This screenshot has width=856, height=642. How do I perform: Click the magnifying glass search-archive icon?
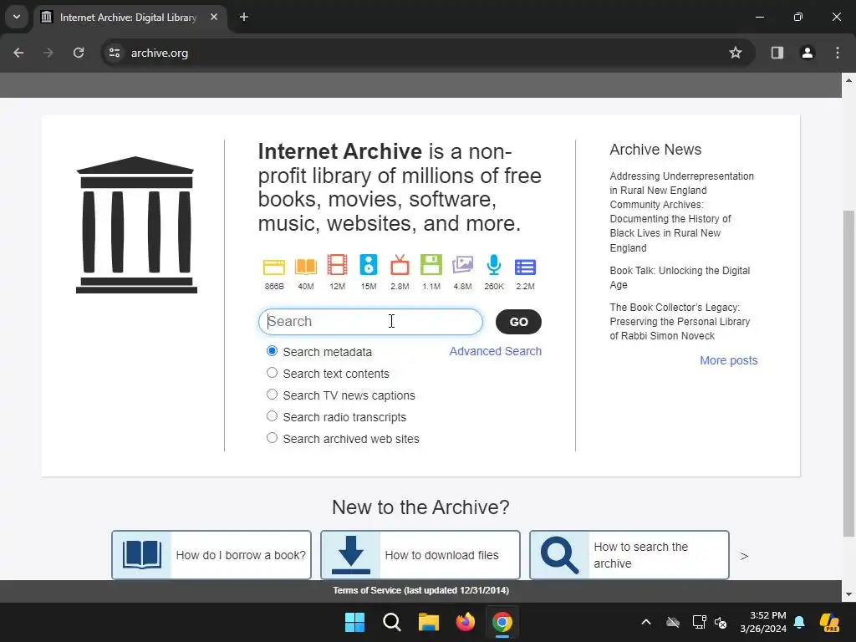[x=559, y=555]
